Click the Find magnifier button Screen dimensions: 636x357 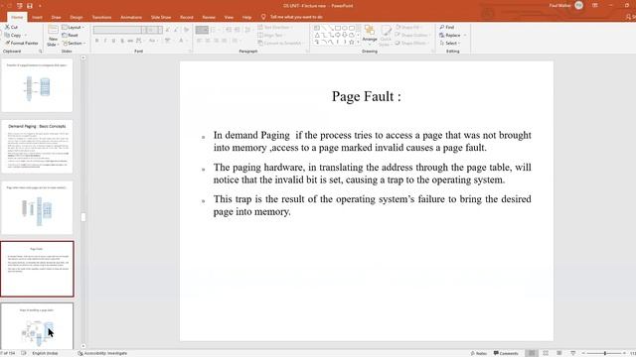click(x=447, y=27)
